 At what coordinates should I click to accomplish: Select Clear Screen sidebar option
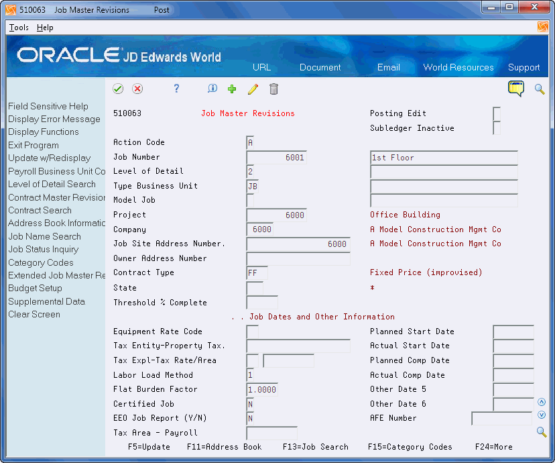34,314
